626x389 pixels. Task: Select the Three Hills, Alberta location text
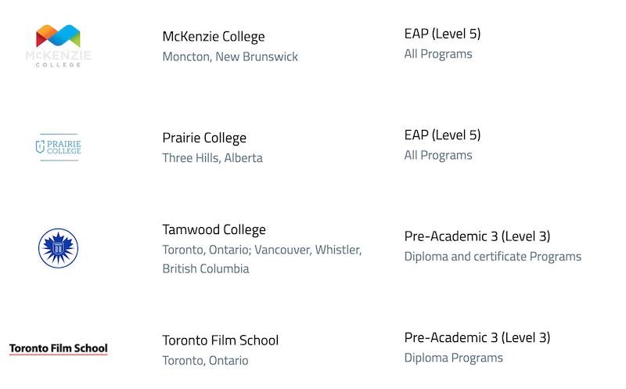click(212, 158)
